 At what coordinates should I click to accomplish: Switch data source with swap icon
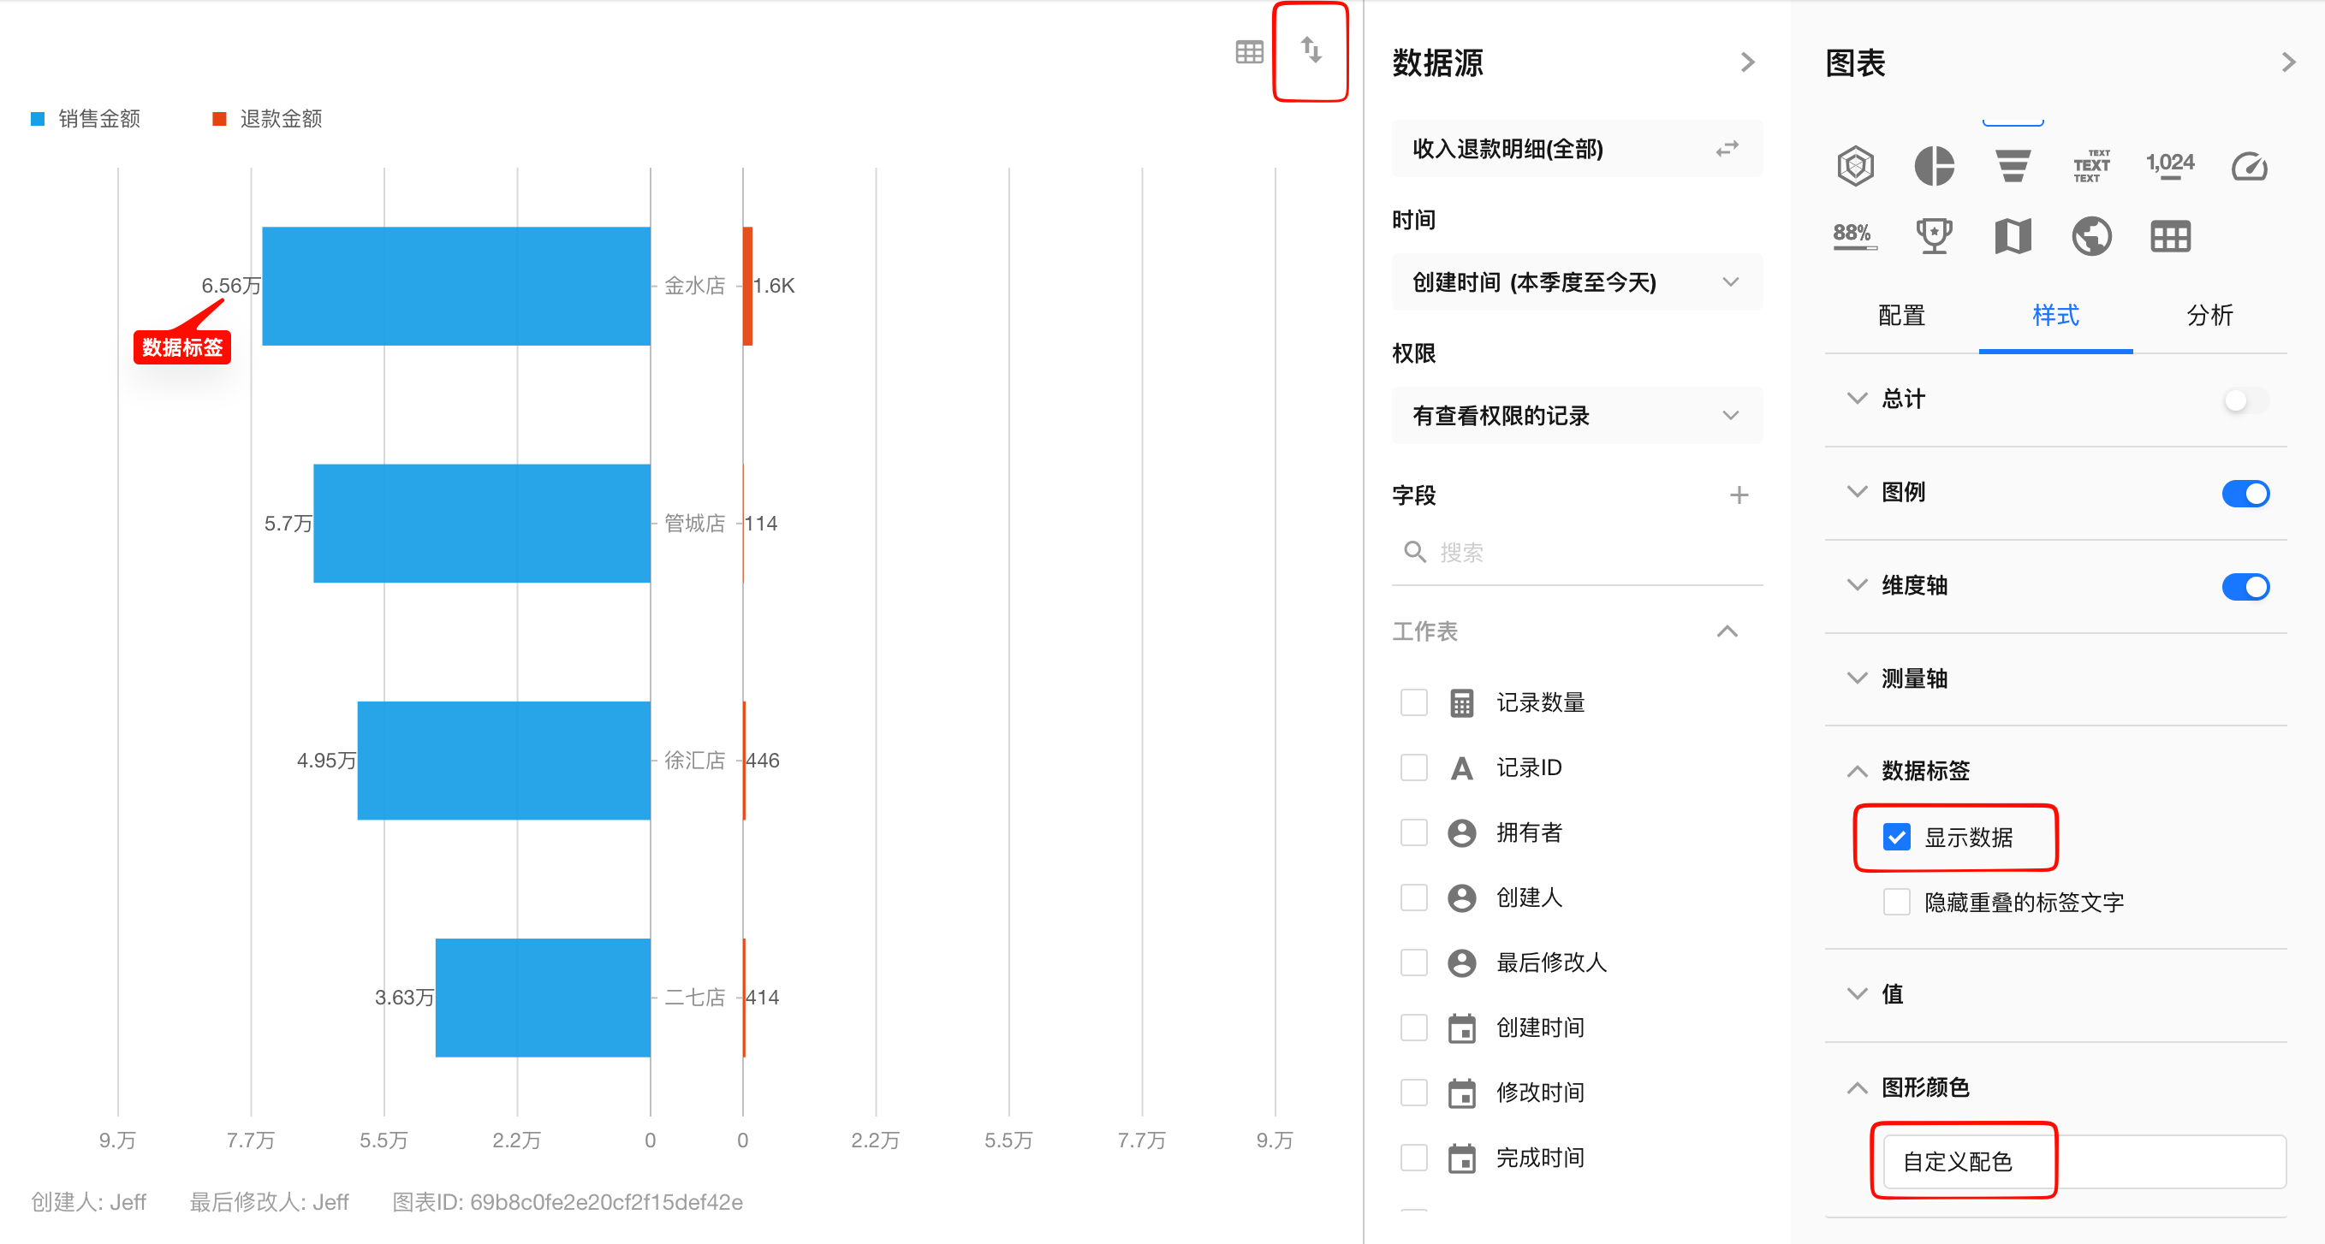coord(1726,149)
